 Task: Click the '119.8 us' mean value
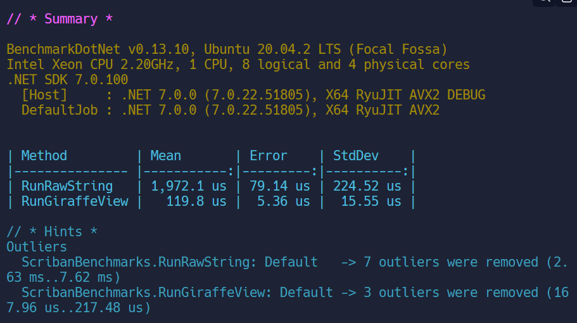(x=196, y=201)
